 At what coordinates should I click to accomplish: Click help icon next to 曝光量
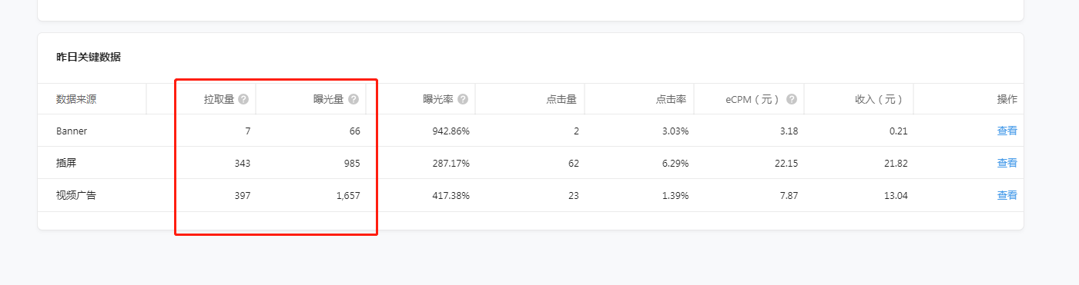(354, 99)
